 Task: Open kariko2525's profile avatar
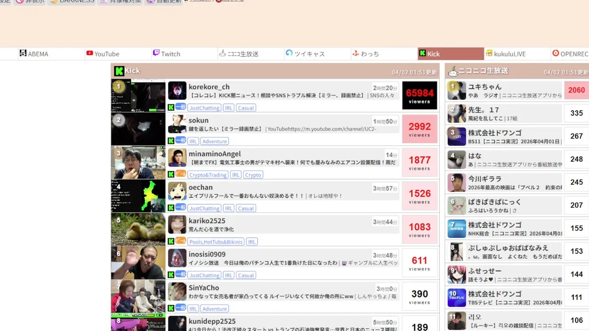177,225
